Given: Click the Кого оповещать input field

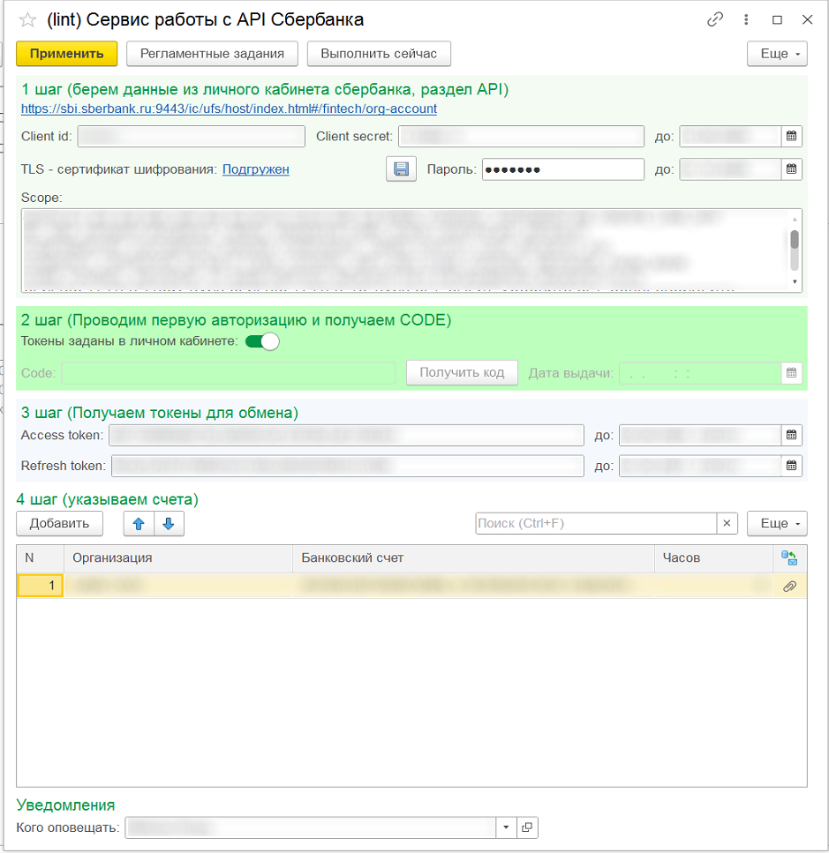Looking at the screenshot, I should point(310,828).
